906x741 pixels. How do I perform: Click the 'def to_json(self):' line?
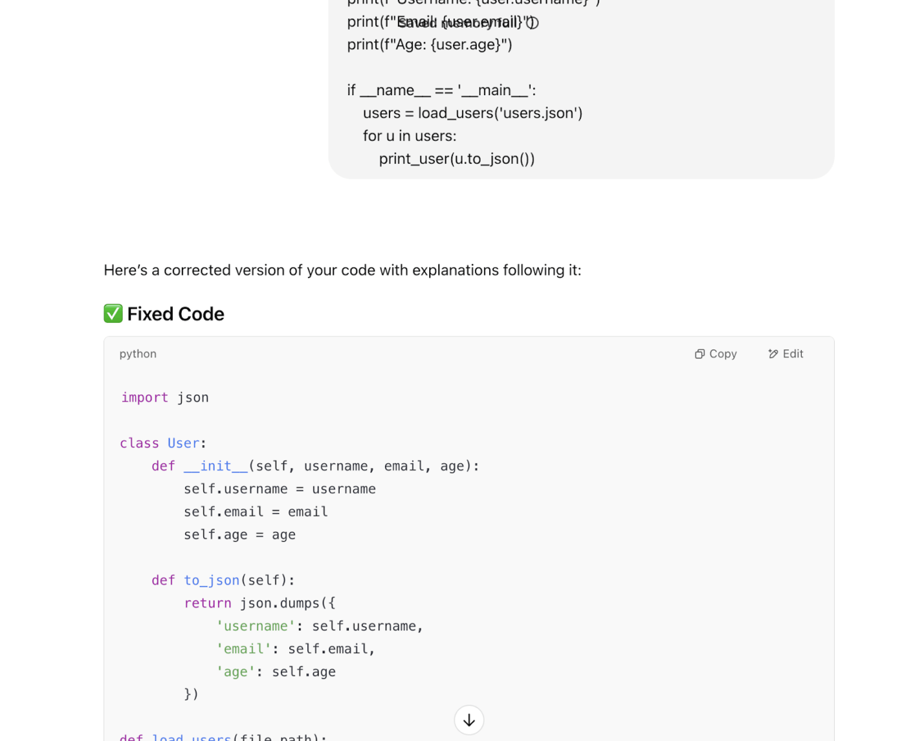(223, 581)
